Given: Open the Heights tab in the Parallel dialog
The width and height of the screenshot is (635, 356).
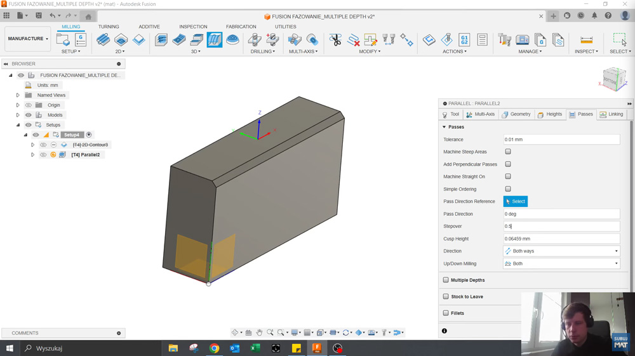Looking at the screenshot, I should [x=550, y=114].
